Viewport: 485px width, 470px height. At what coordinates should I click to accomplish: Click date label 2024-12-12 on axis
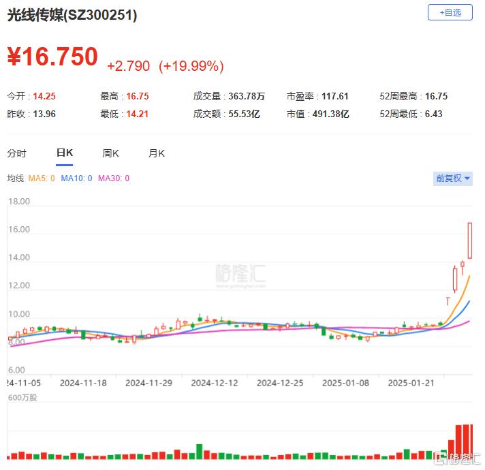pyautogui.click(x=215, y=383)
